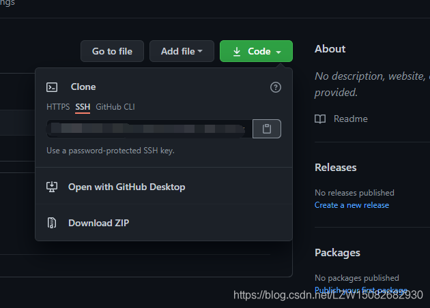Image resolution: width=430 pixels, height=308 pixels.
Task: Follow the Create a new release link
Action: [352, 205]
